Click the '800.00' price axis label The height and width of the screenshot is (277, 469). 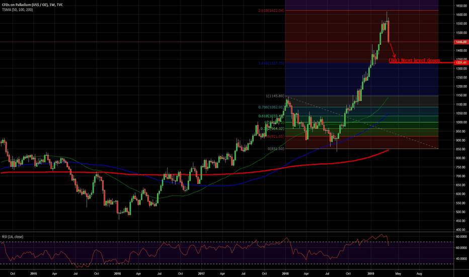click(x=461, y=158)
